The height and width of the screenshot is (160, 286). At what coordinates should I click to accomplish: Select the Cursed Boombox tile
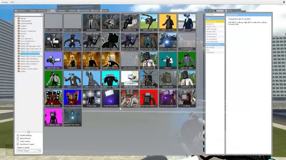point(187,41)
